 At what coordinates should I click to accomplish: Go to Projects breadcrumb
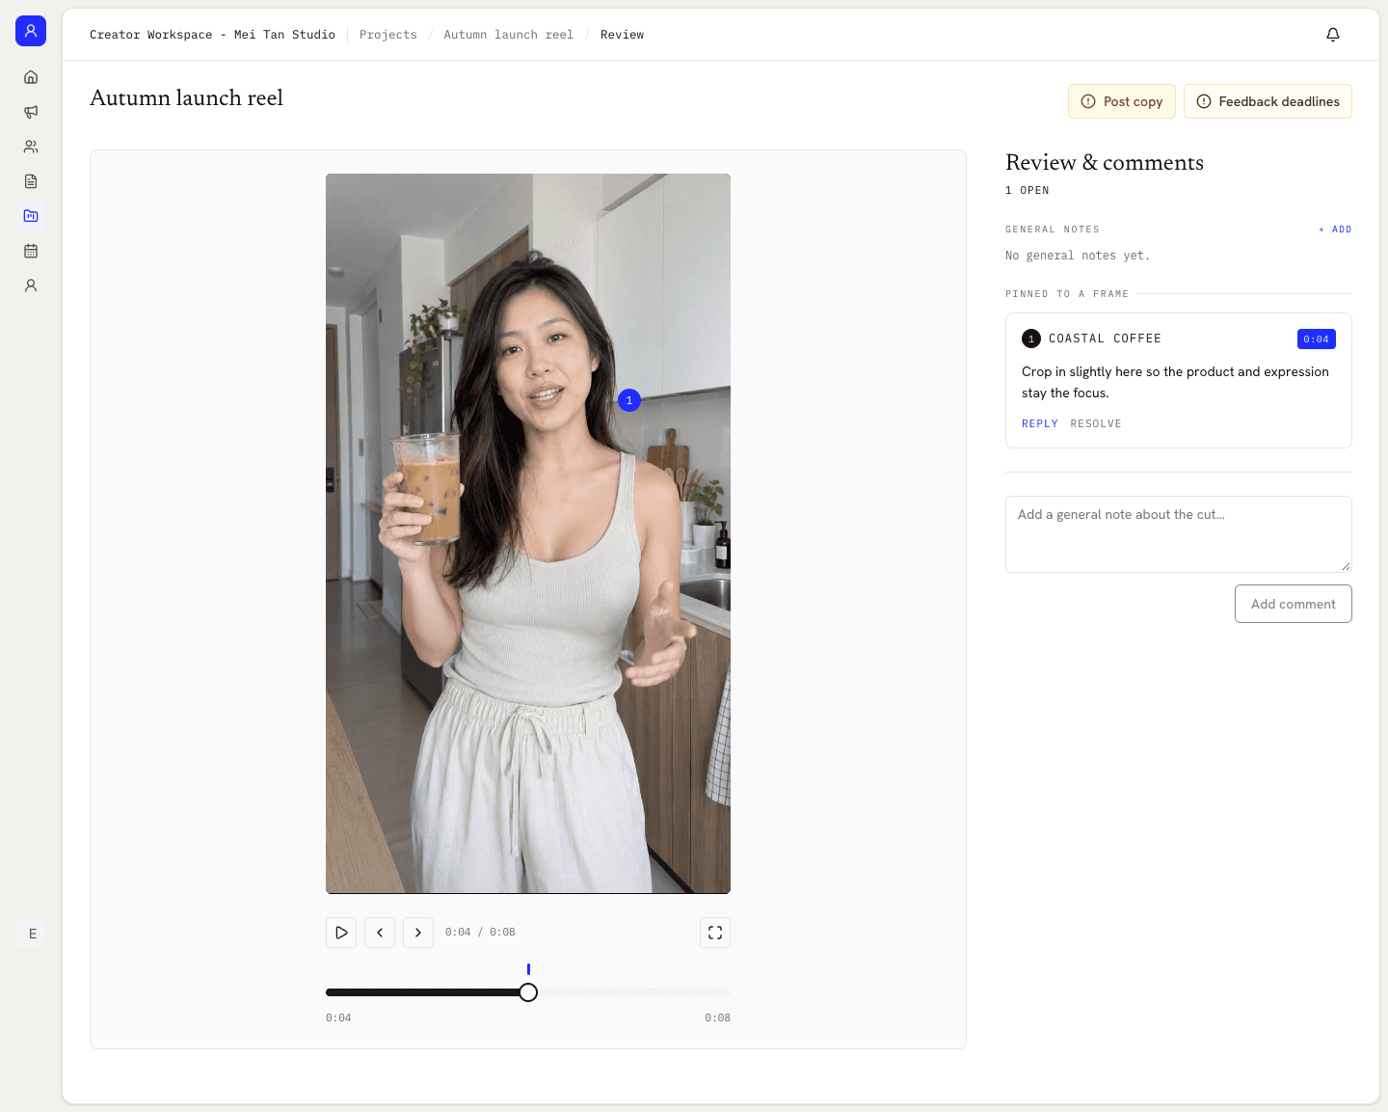(x=388, y=35)
